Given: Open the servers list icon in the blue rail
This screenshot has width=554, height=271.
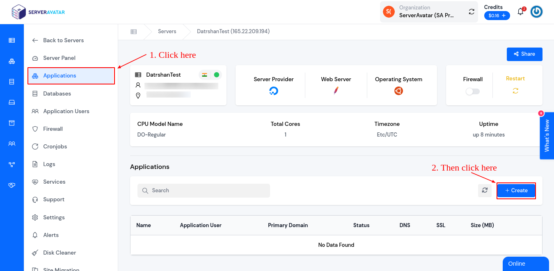Looking at the screenshot, I should coord(12,40).
